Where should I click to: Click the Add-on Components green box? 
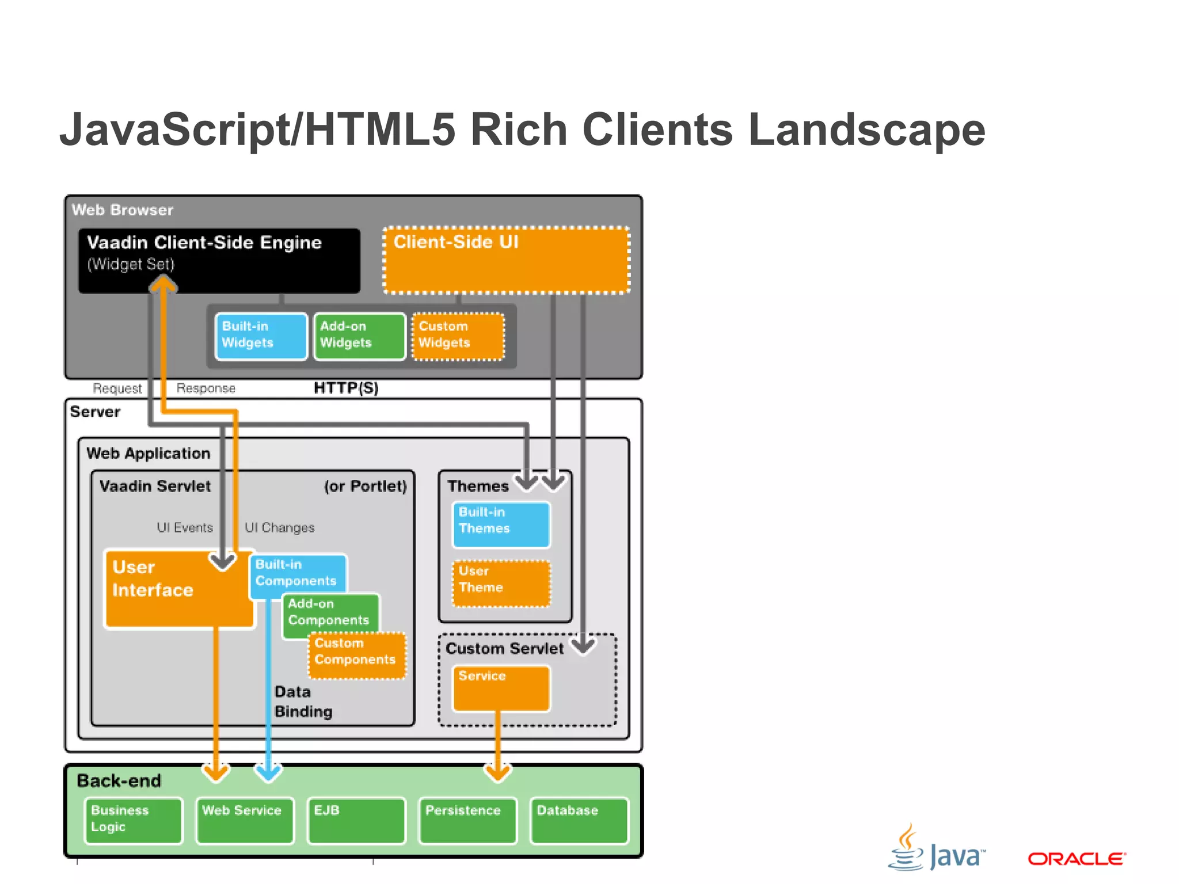[x=330, y=612]
